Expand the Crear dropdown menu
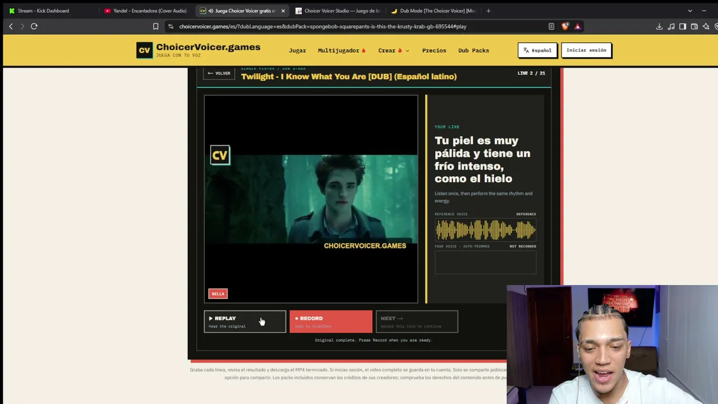This screenshot has width=718, height=404. click(x=393, y=50)
